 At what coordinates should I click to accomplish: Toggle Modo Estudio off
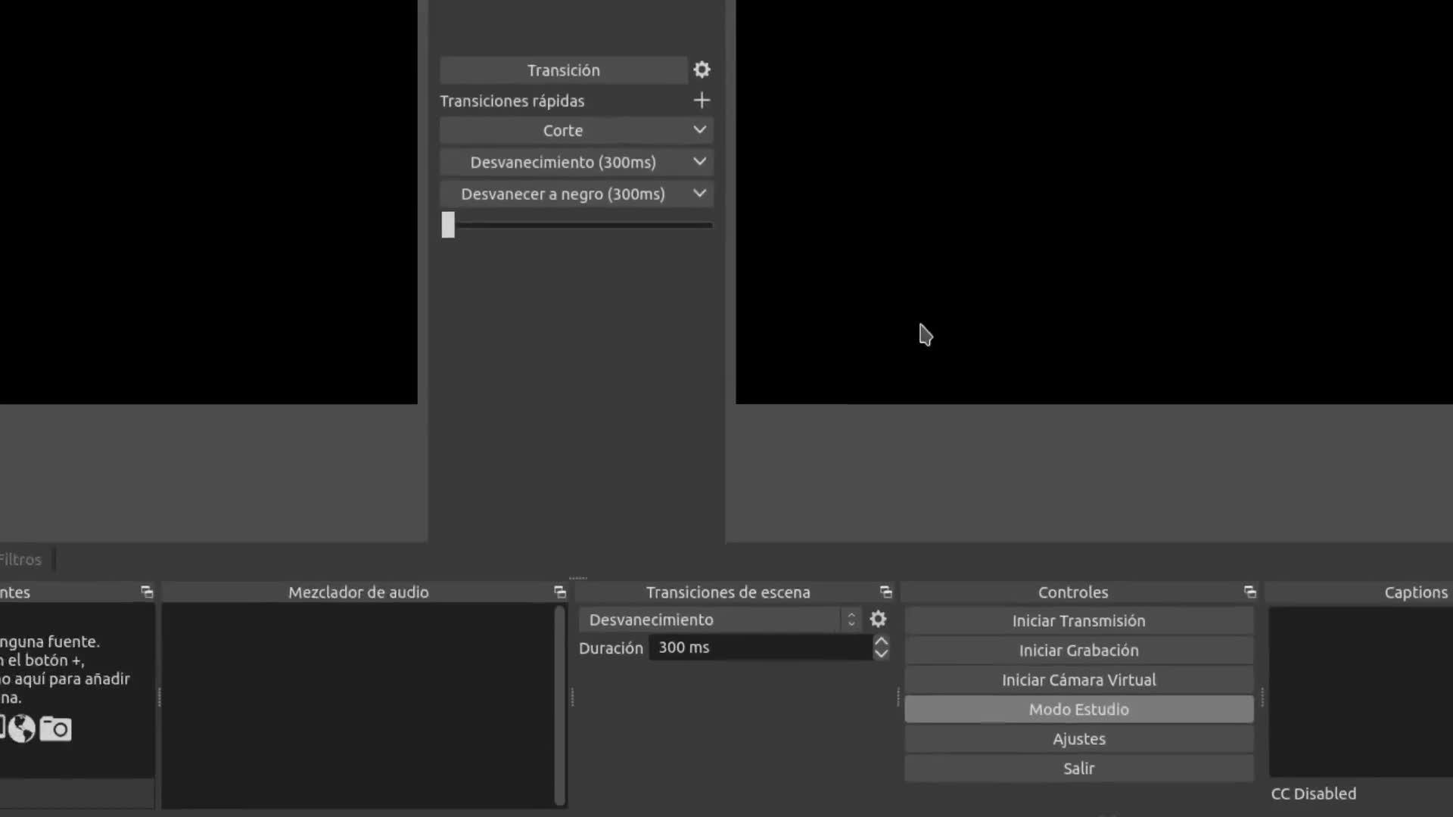coord(1078,710)
